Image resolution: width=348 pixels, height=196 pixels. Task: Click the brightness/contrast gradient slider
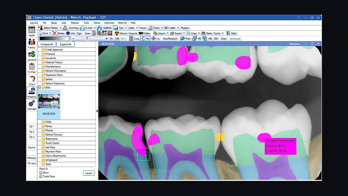55,39
